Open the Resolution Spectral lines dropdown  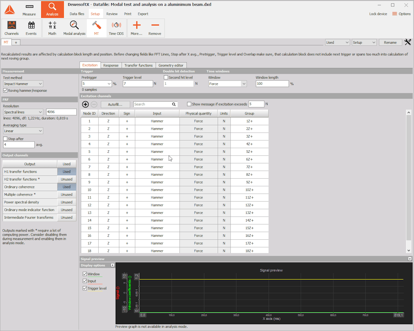coord(23,112)
